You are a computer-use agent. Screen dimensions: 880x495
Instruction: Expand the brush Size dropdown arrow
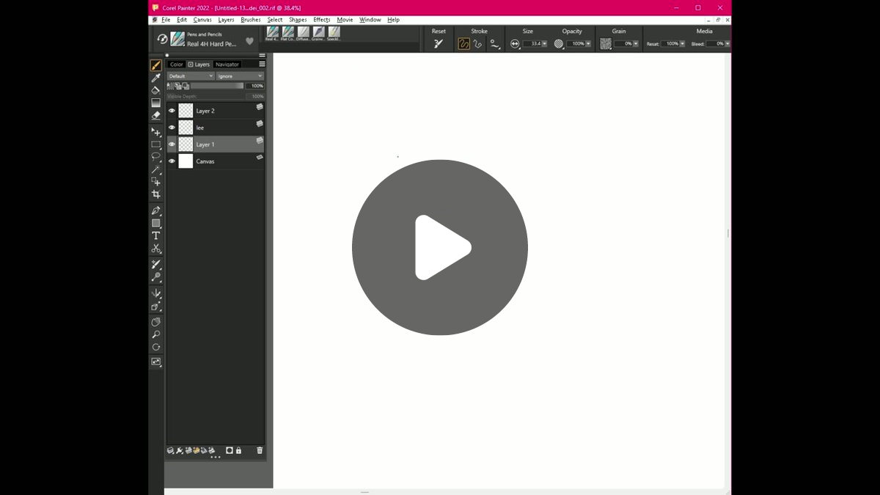point(544,44)
